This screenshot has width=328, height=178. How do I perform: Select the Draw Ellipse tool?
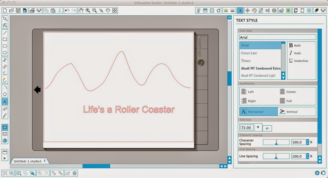[x=5, y=52]
